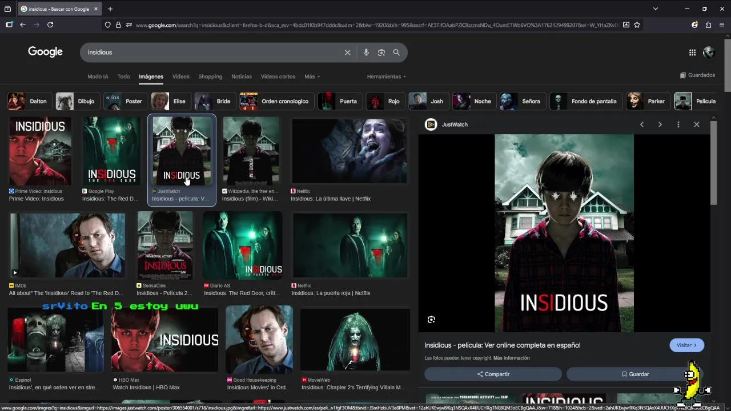Click the JustWatch source logo
731x411 pixels.
click(x=431, y=124)
